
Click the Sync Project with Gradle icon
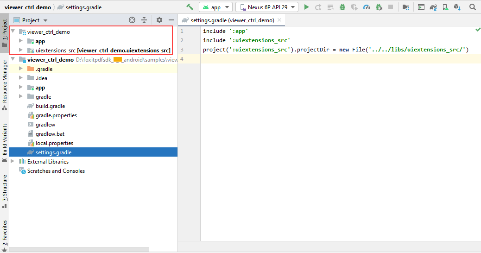[x=433, y=7]
